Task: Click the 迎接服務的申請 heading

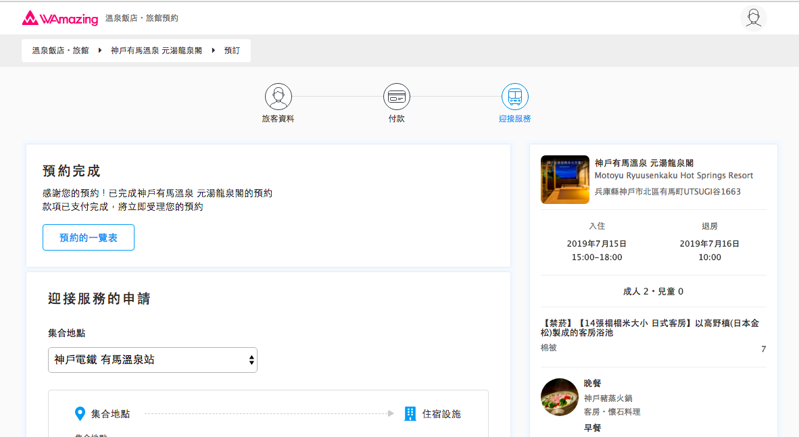Action: pyautogui.click(x=99, y=299)
